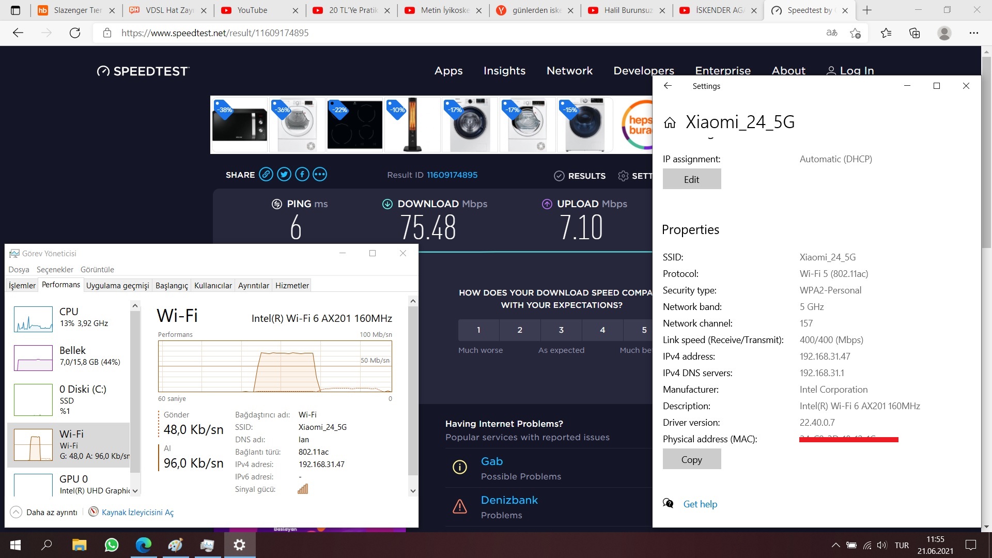Select GPU 0 performance item
Viewport: 992px width, 558px height.
69,484
